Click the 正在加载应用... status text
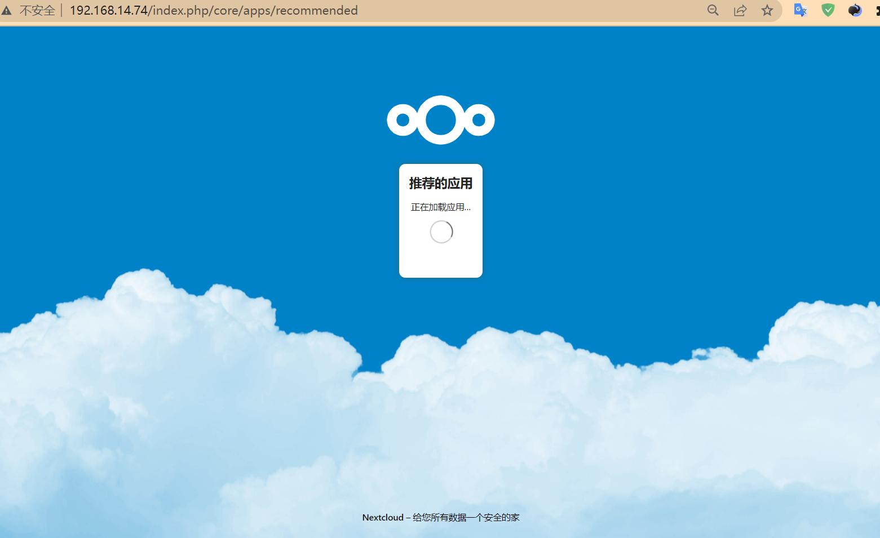 coord(440,207)
